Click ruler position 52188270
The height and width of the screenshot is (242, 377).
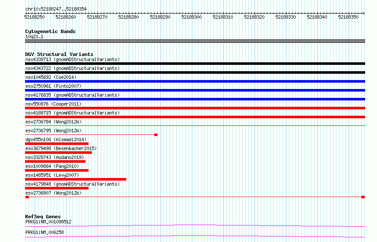(x=97, y=17)
